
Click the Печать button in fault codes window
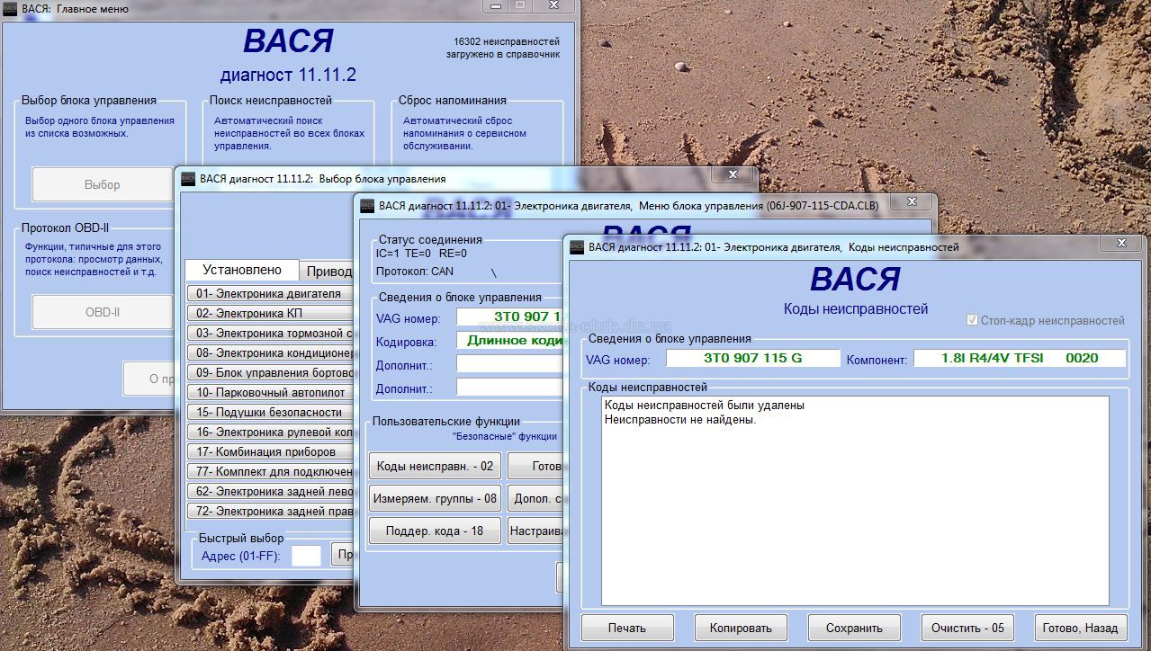click(x=627, y=628)
